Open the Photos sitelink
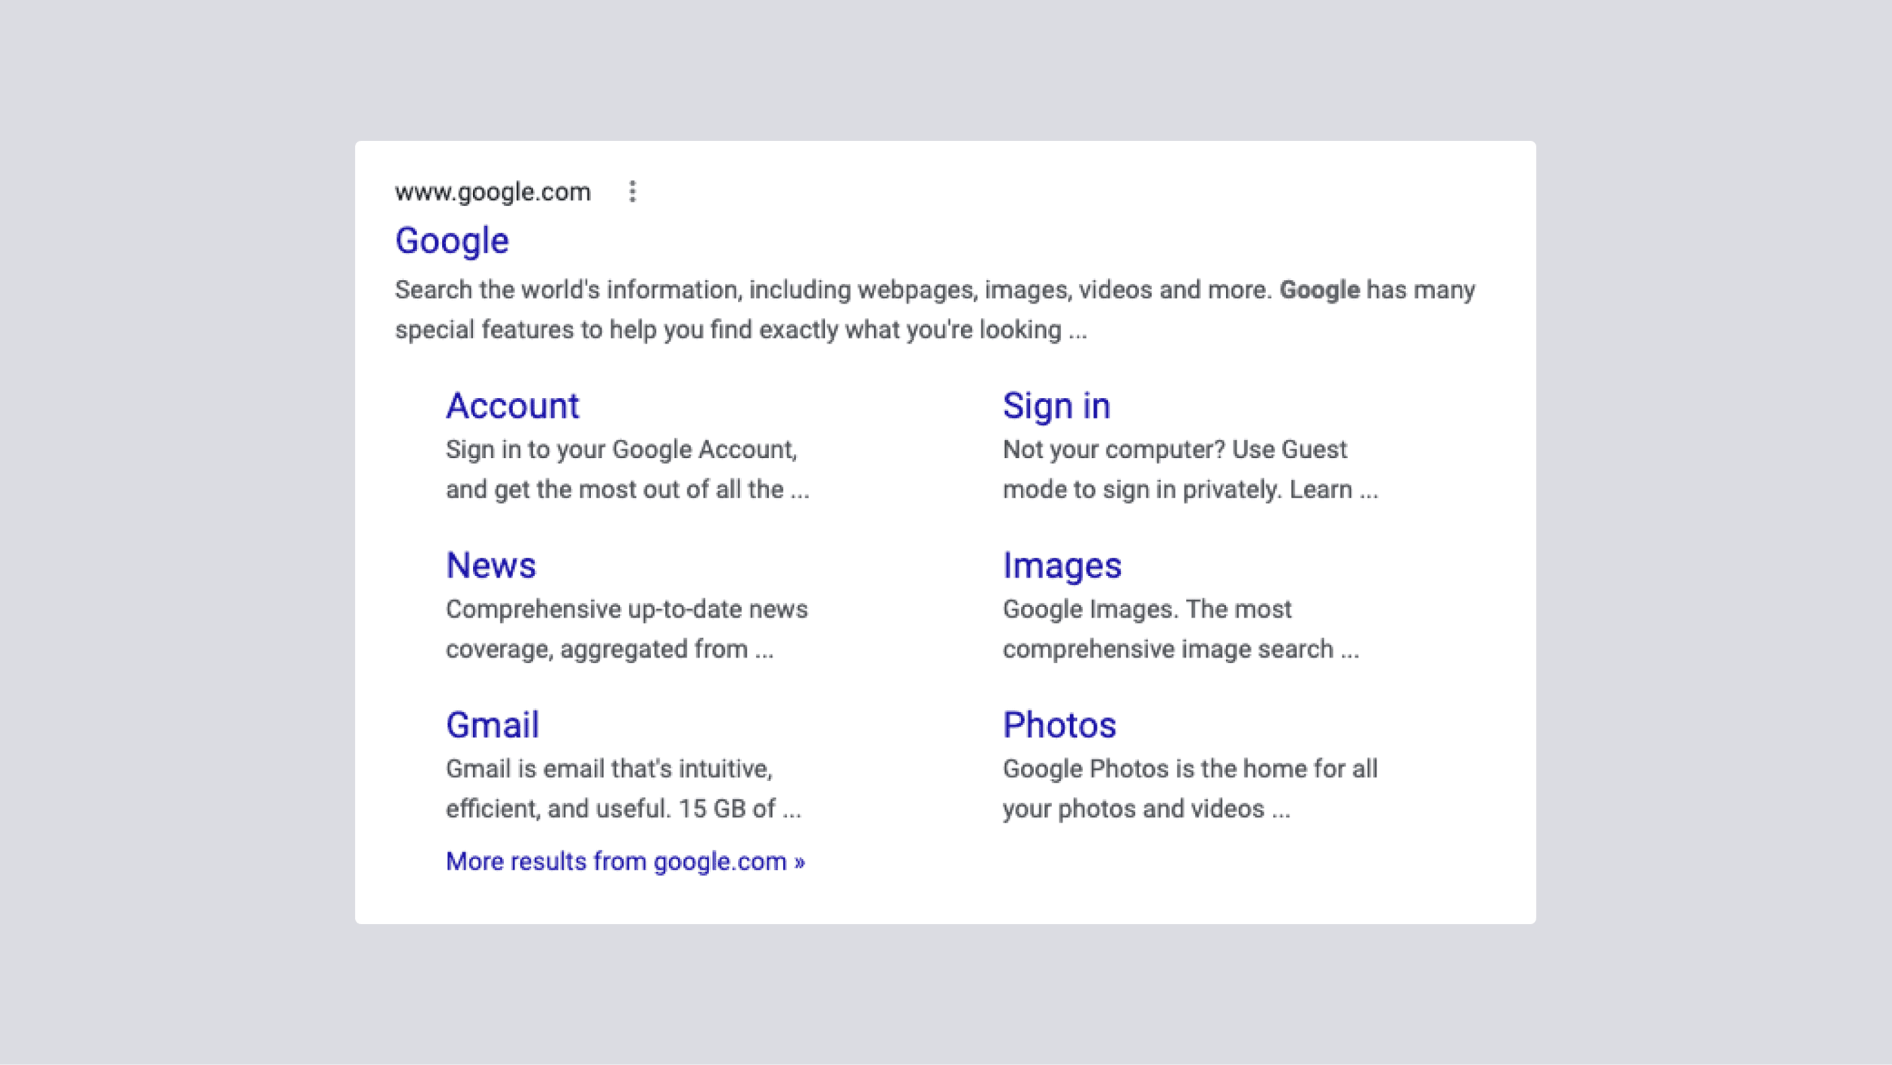Viewport: 1892px width, 1065px height. click(x=1059, y=725)
